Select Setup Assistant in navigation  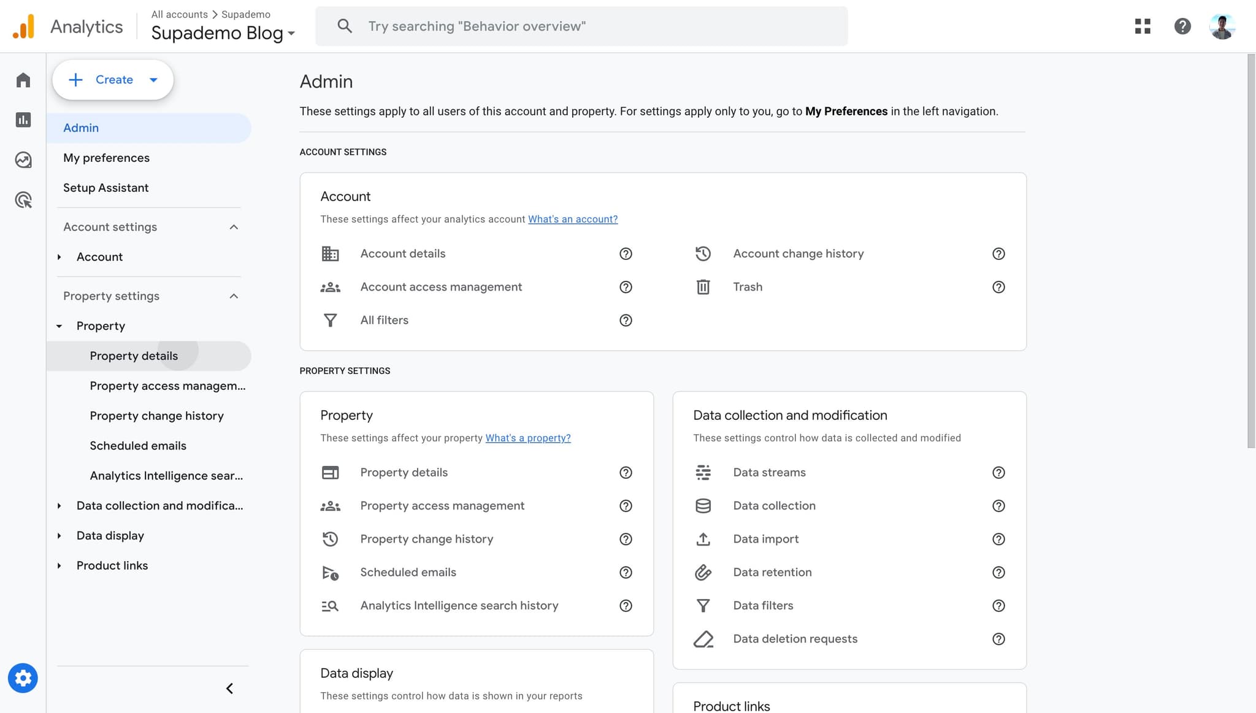tap(105, 188)
